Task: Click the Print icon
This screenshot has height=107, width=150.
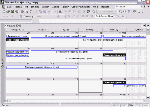Action: 22,12
